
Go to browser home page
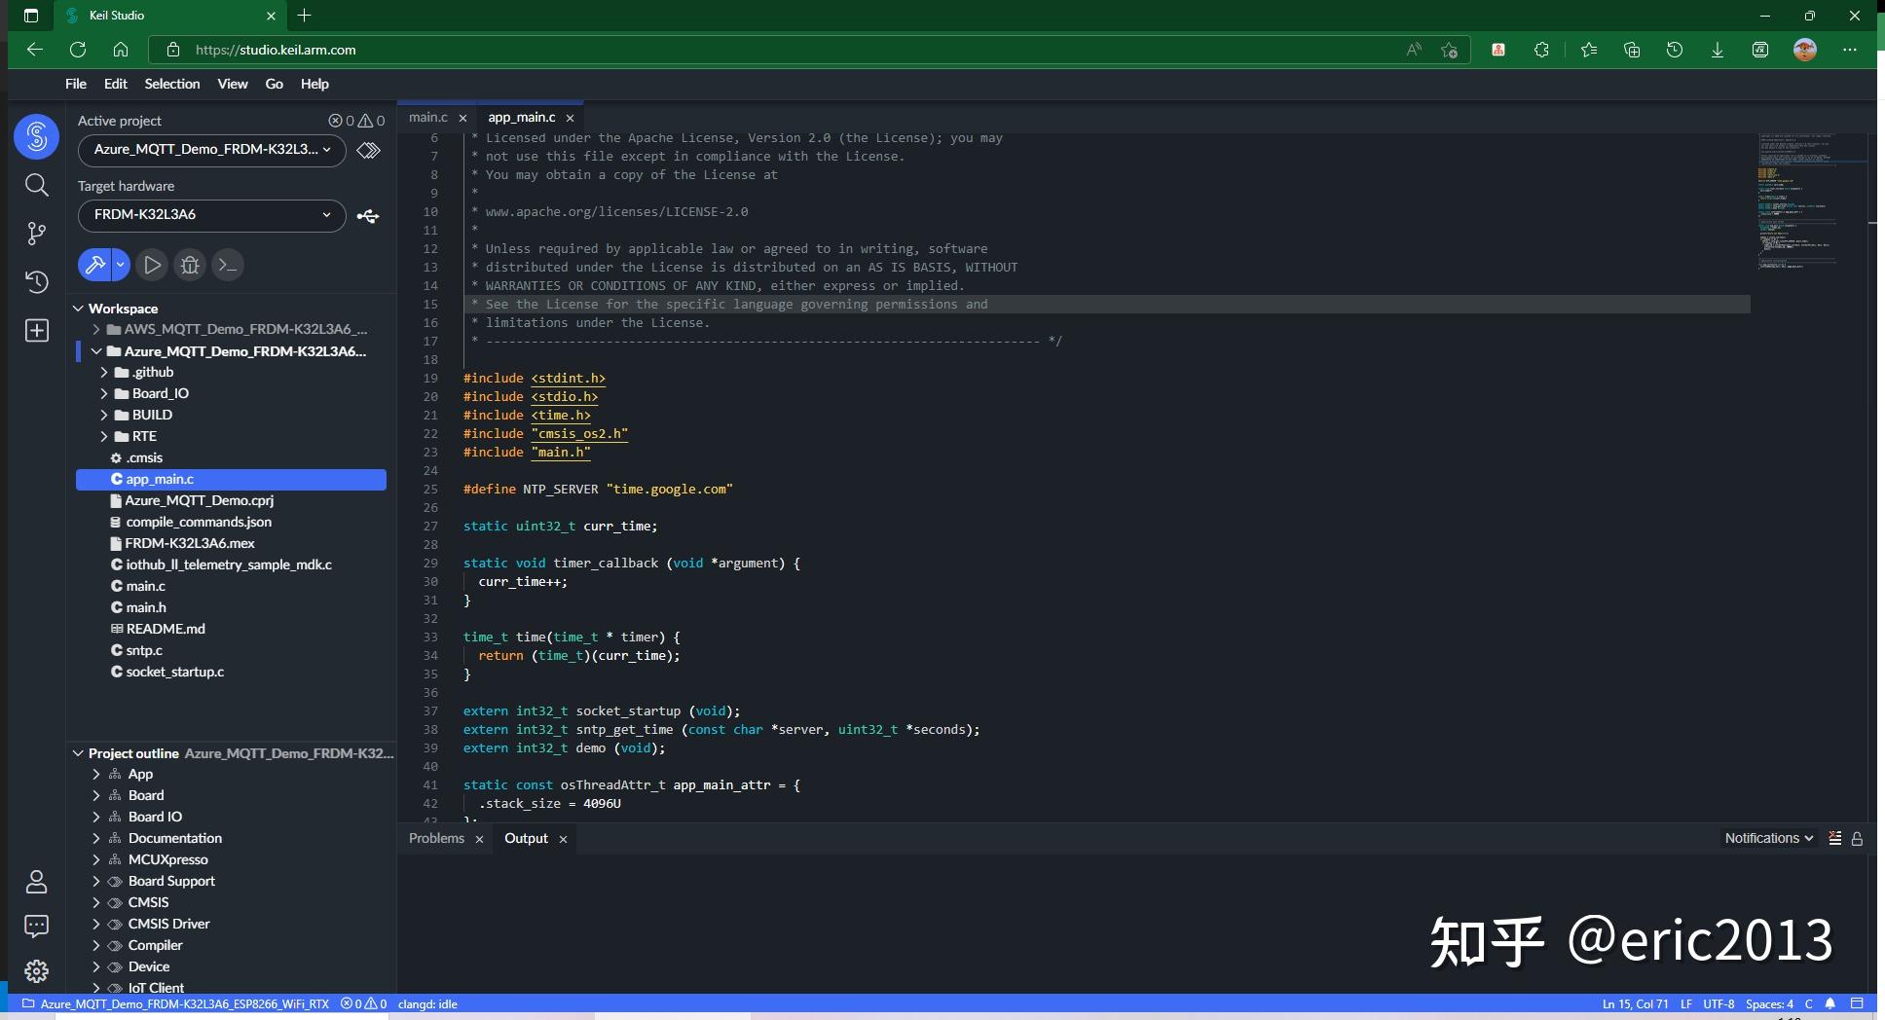pyautogui.click(x=121, y=50)
